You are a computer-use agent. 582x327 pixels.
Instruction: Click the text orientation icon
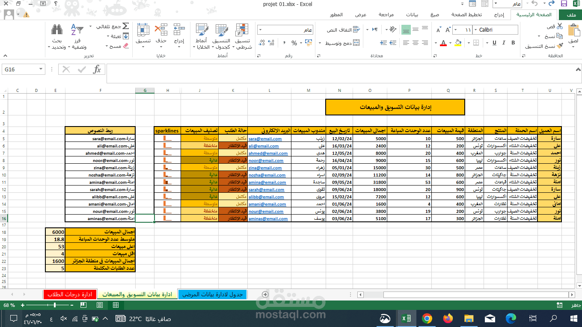click(392, 30)
